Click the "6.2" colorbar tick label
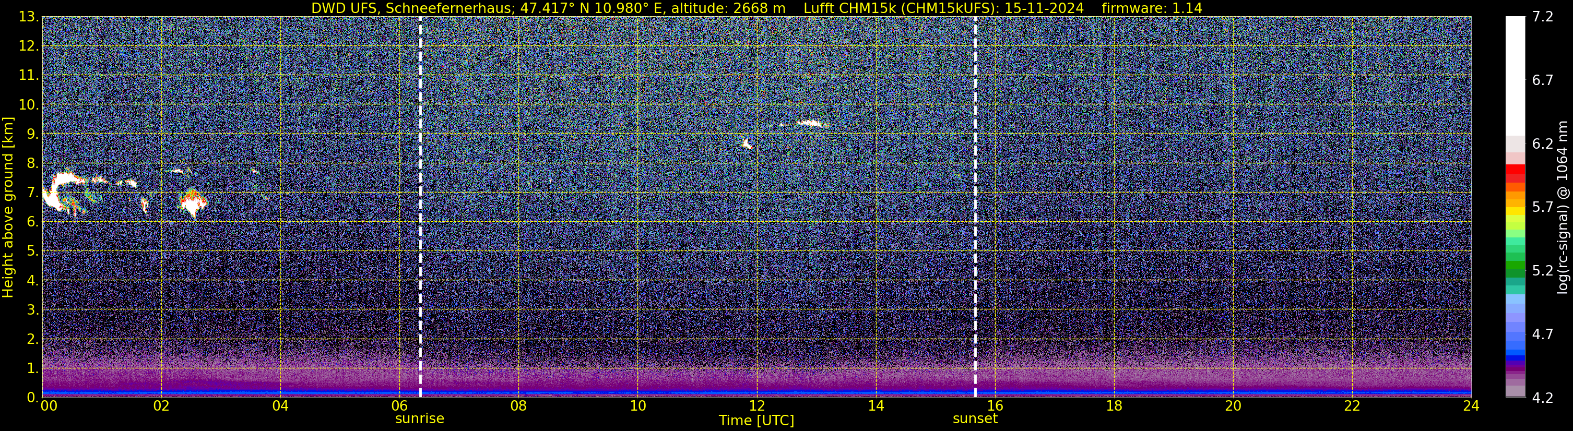 [1543, 143]
